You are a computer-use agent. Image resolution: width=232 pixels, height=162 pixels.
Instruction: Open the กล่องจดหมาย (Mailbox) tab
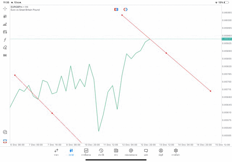[131, 152]
